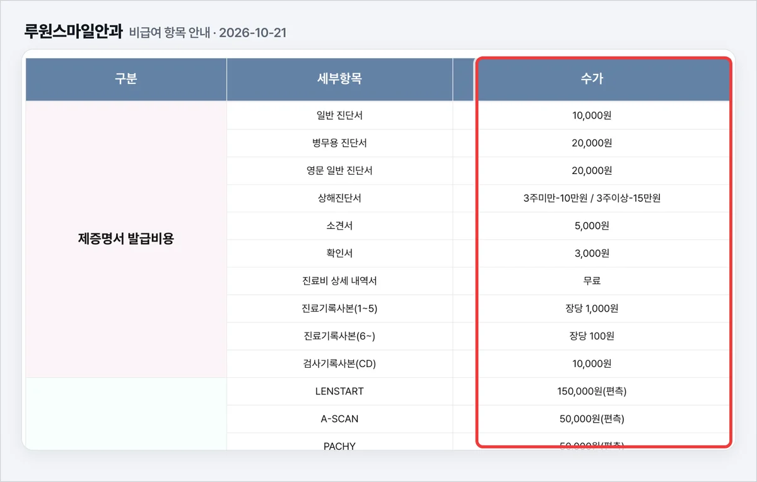
Task: Select the 진료비 상세 내역서 item cell
Action: (x=339, y=281)
